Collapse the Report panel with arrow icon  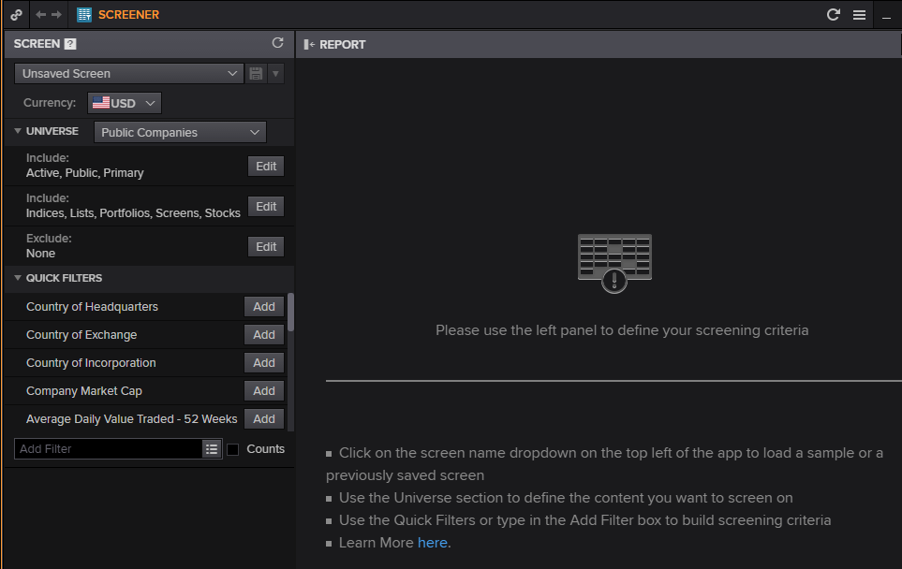click(308, 44)
